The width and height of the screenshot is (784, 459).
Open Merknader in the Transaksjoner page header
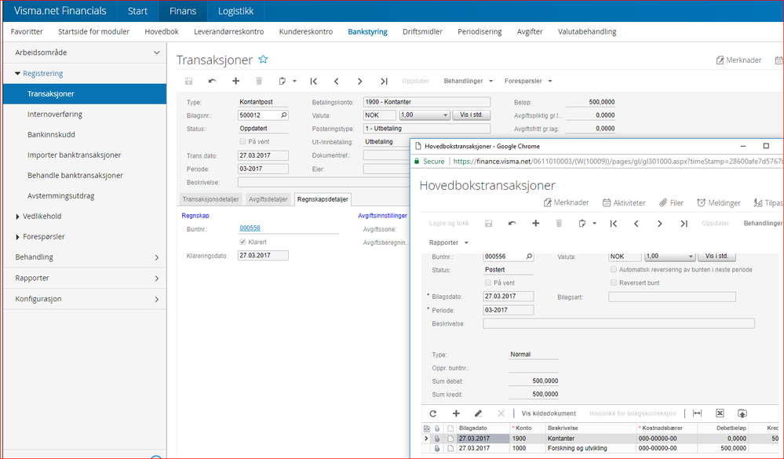[x=738, y=60]
